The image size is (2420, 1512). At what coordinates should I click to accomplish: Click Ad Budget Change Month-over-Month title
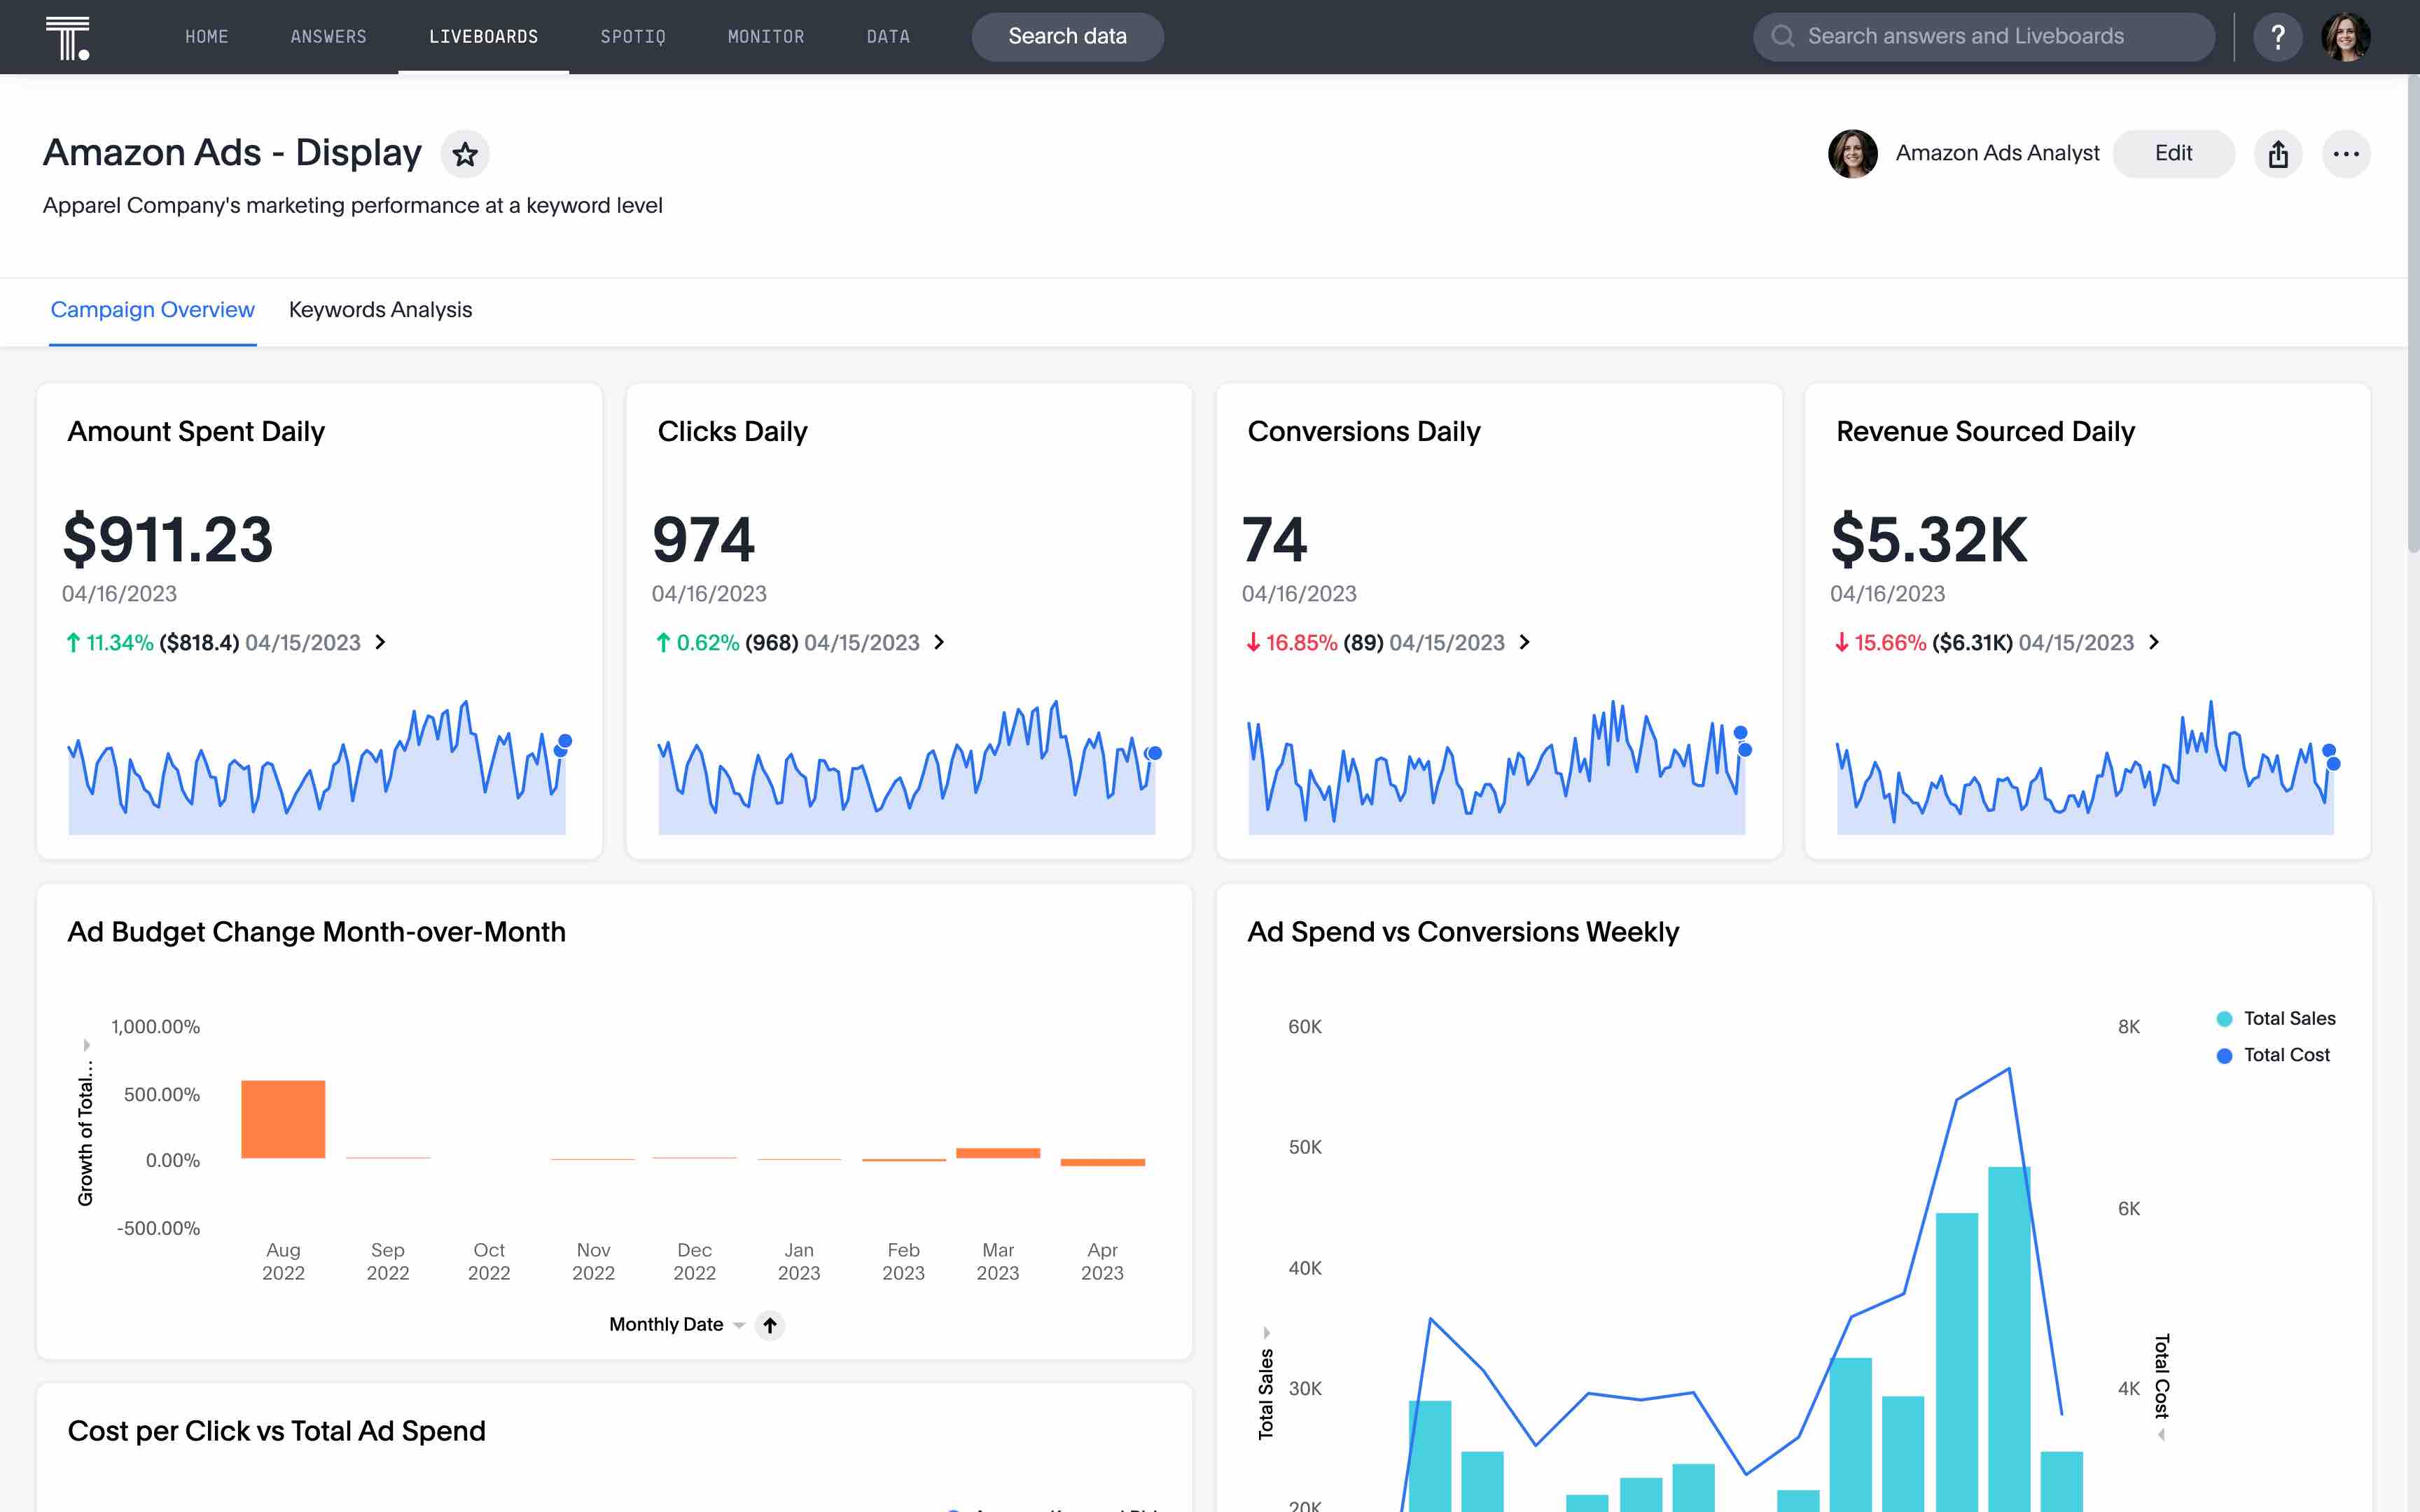point(317,932)
